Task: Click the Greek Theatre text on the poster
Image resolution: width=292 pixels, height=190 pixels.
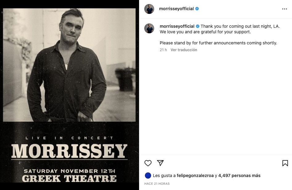Action: [69, 179]
